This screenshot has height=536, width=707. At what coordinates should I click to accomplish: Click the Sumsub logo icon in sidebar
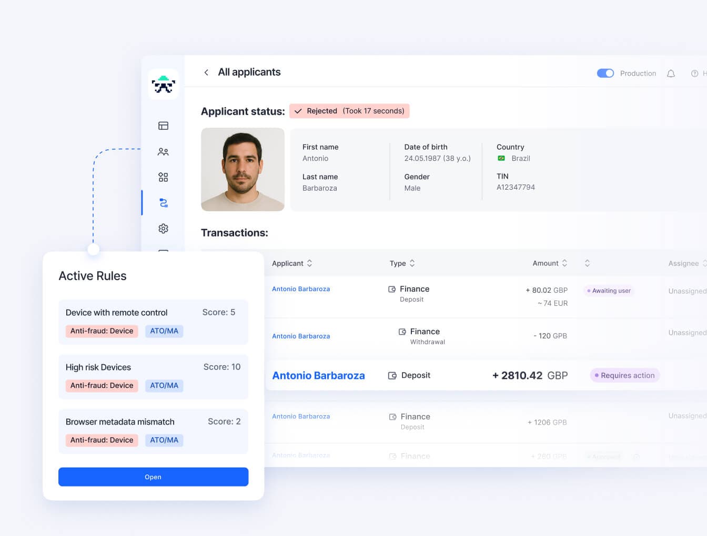(x=163, y=84)
